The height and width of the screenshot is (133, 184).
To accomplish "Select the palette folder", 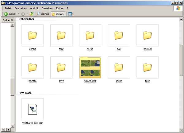I will tap(33, 67).
